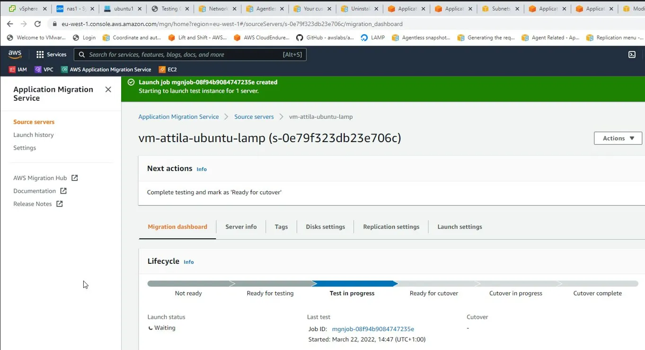Click the Waiting launch status text
This screenshot has height=350, width=645.
[x=165, y=328]
